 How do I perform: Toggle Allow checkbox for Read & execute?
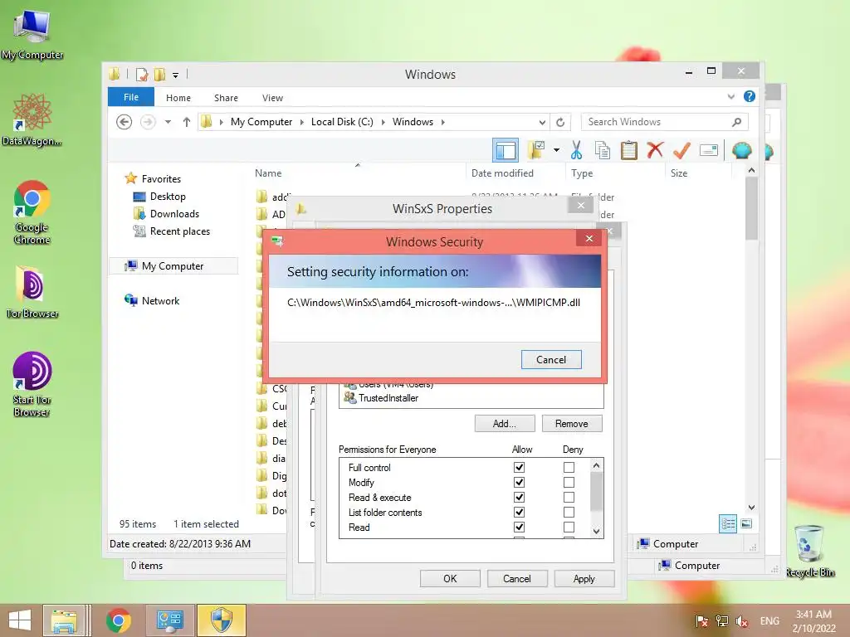pyautogui.click(x=520, y=497)
